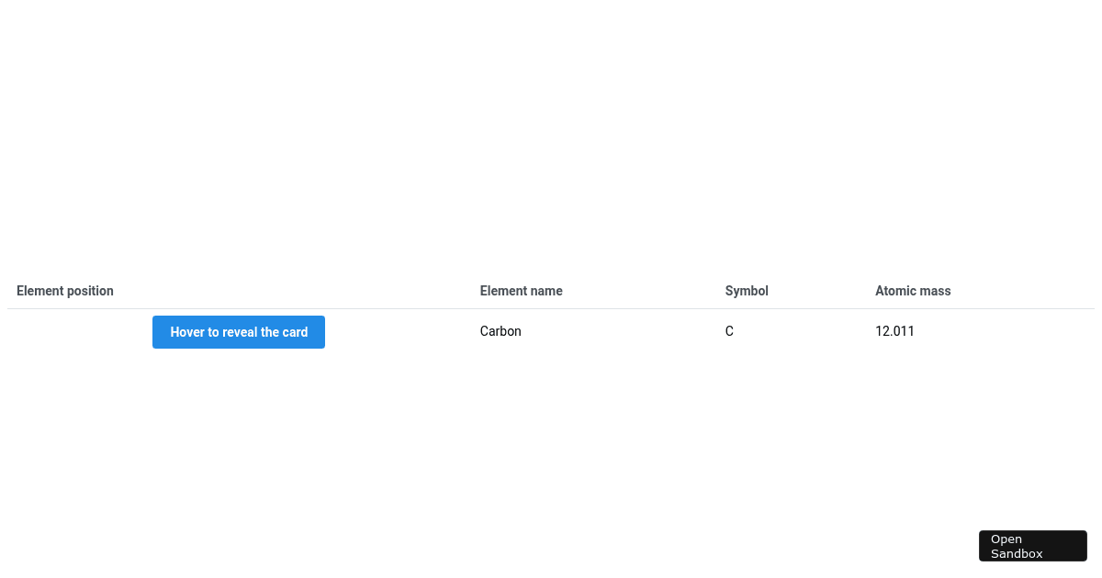The width and height of the screenshot is (1102, 578).
Task: Click the 'Open' text in the Sandbox button
Action: (1006, 539)
